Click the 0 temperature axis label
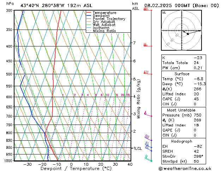222x171 pixels. 72,164
